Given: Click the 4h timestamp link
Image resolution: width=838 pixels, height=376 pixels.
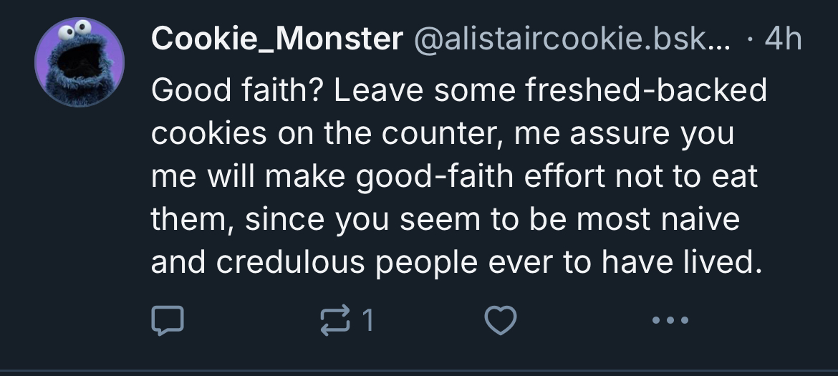Looking at the screenshot, I should (784, 39).
